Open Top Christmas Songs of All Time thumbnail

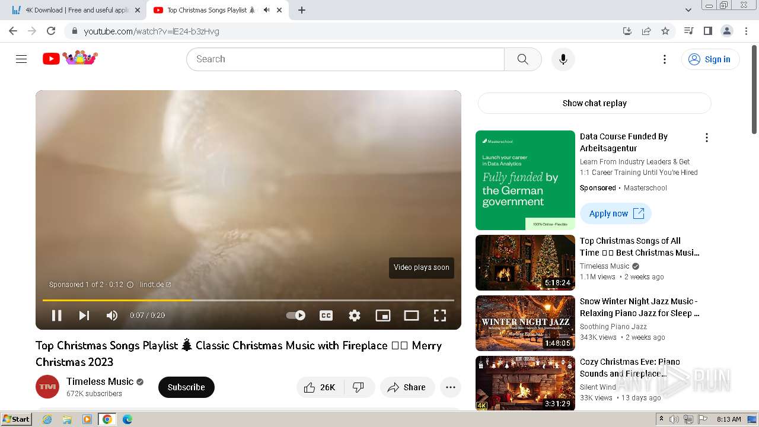525,263
